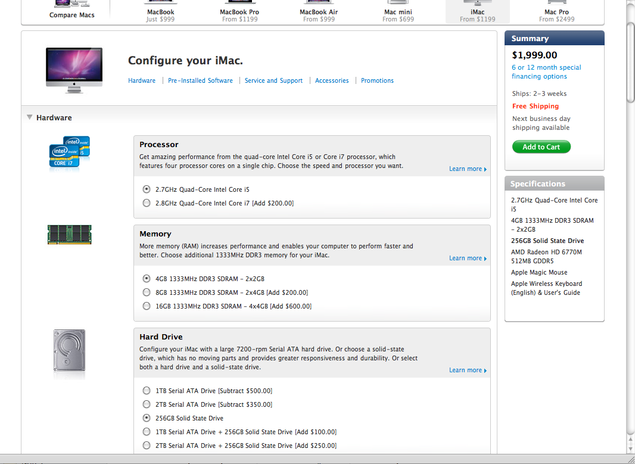Click the silver hard drive icon
This screenshot has width=635, height=464.
click(x=70, y=351)
